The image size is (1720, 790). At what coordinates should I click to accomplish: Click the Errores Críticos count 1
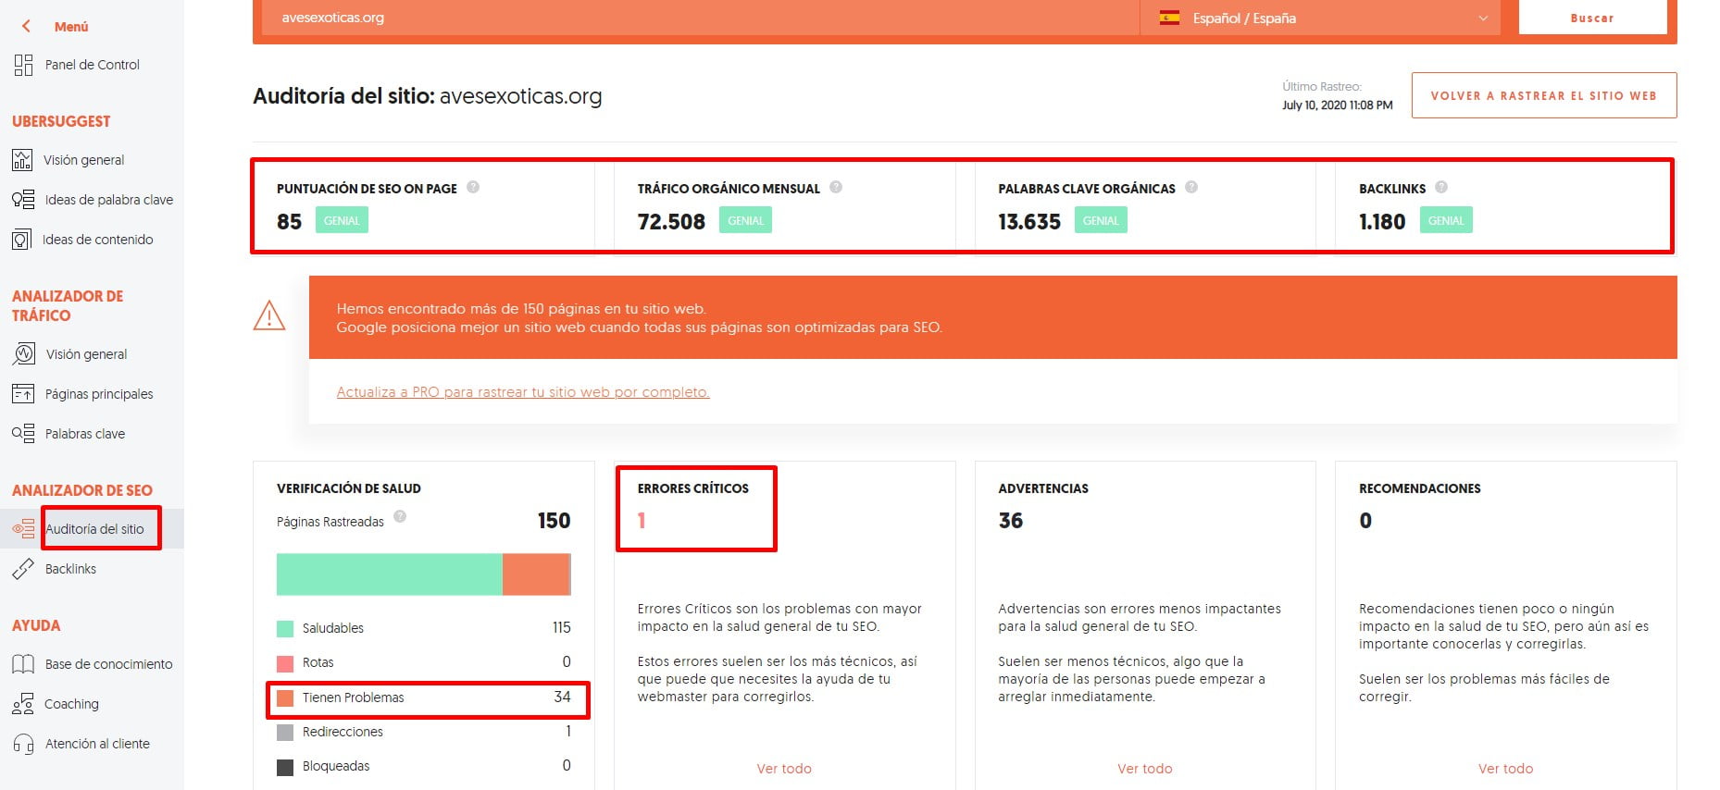coord(642,521)
